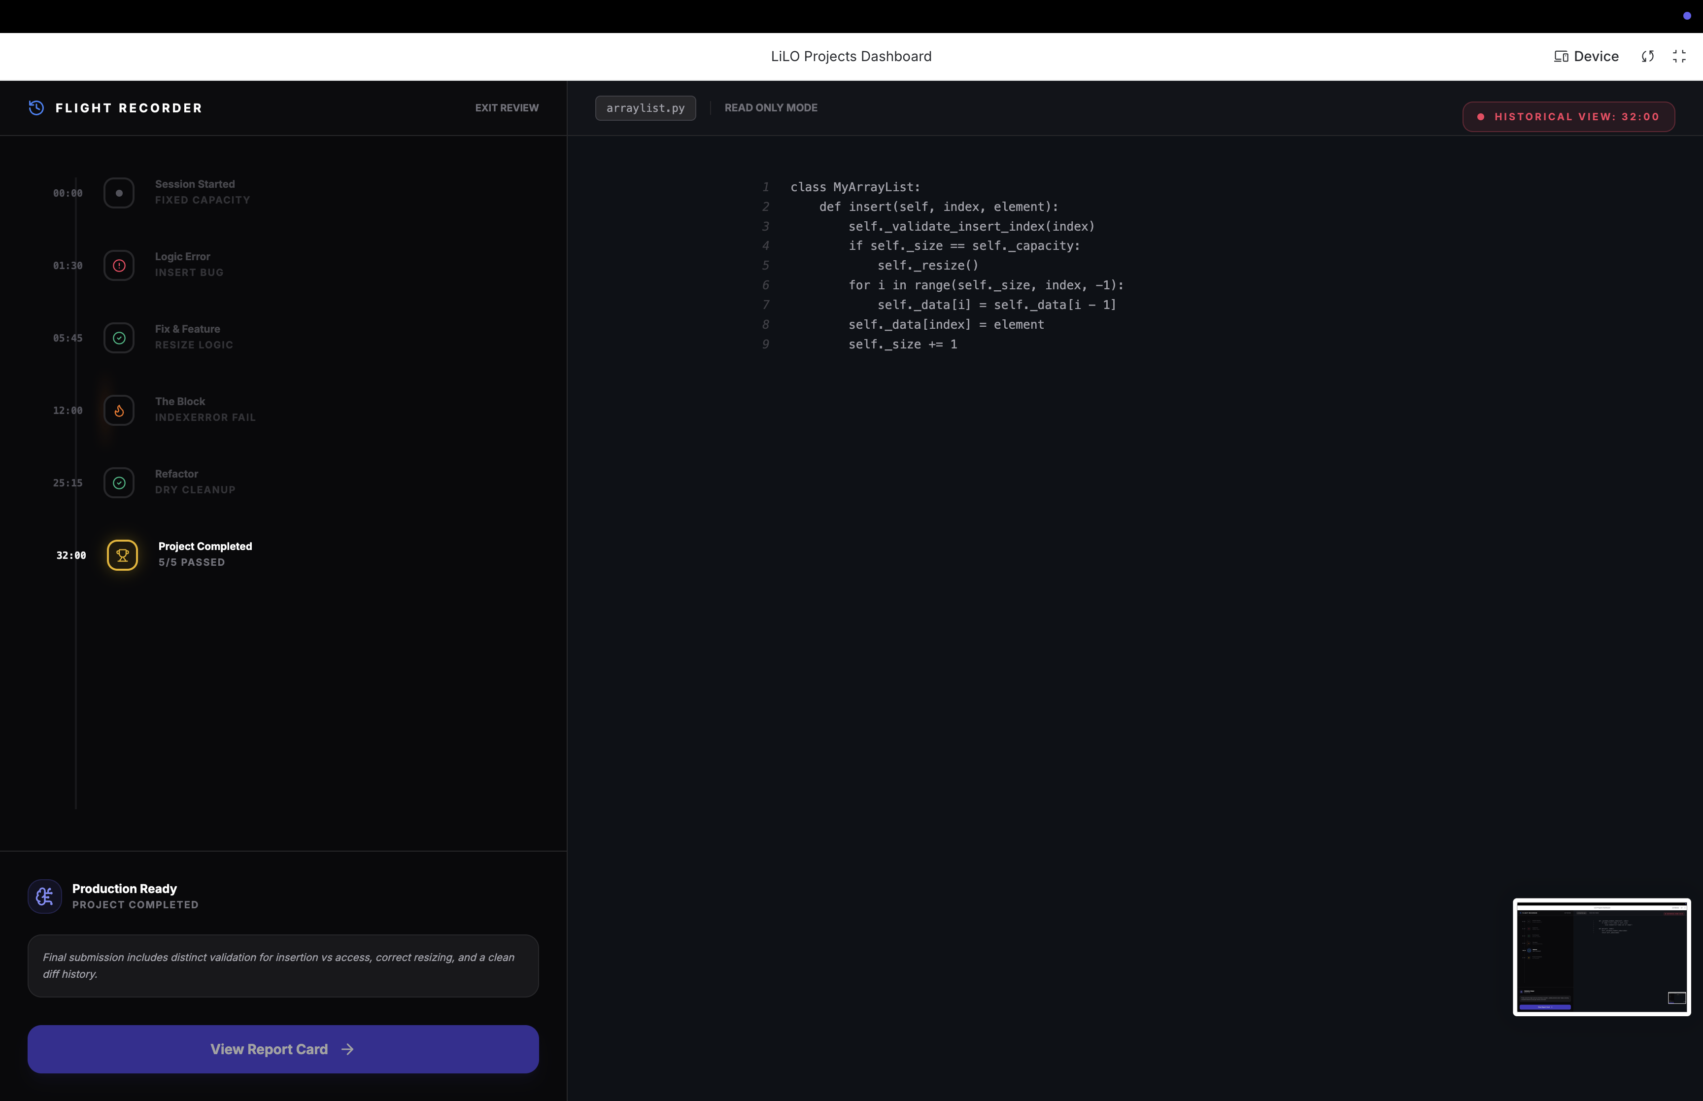Open the View Report Card button
The image size is (1703, 1101).
click(283, 1049)
